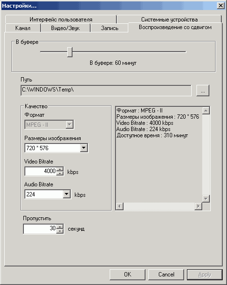227x285 pixels.
Task: Click the Apply button
Action: 205,275
